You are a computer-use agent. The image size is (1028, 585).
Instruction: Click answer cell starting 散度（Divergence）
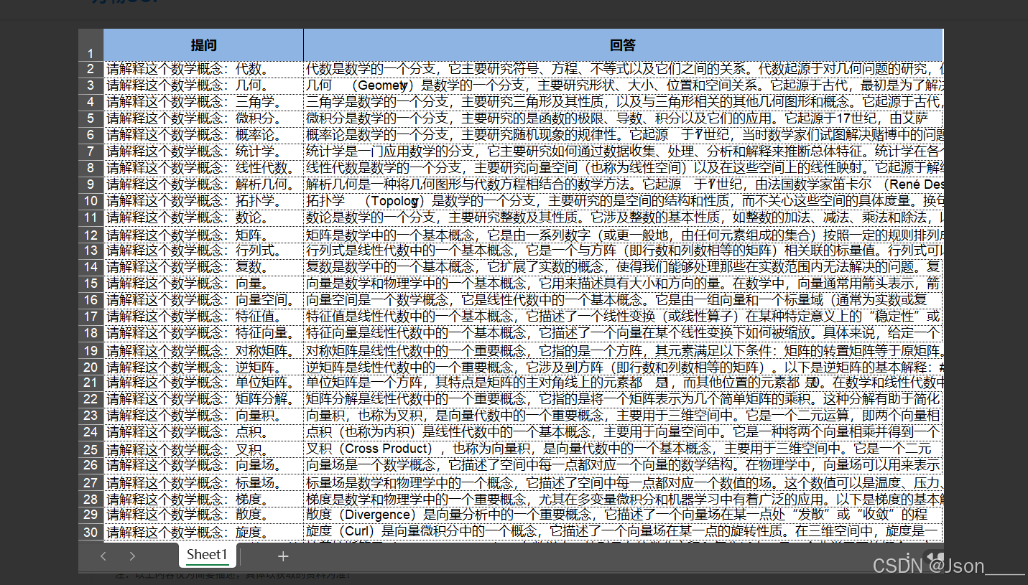623,515
